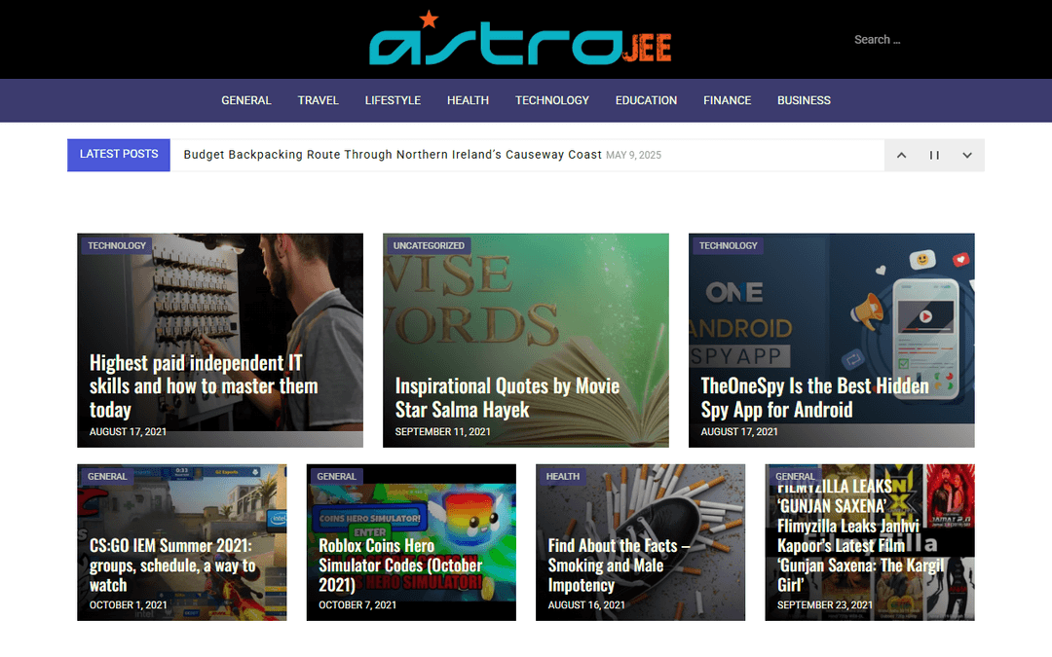Image resolution: width=1052 pixels, height=657 pixels.
Task: Open Inspirational Quotes by Salma Hayek article
Action: coord(507,397)
